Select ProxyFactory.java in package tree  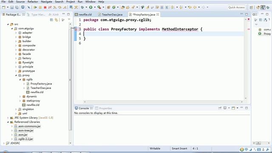coord(41,84)
